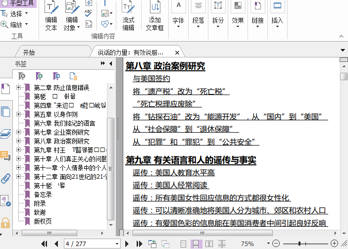Close the 说话的力量 document tab
348x249 pixels.
177,53
